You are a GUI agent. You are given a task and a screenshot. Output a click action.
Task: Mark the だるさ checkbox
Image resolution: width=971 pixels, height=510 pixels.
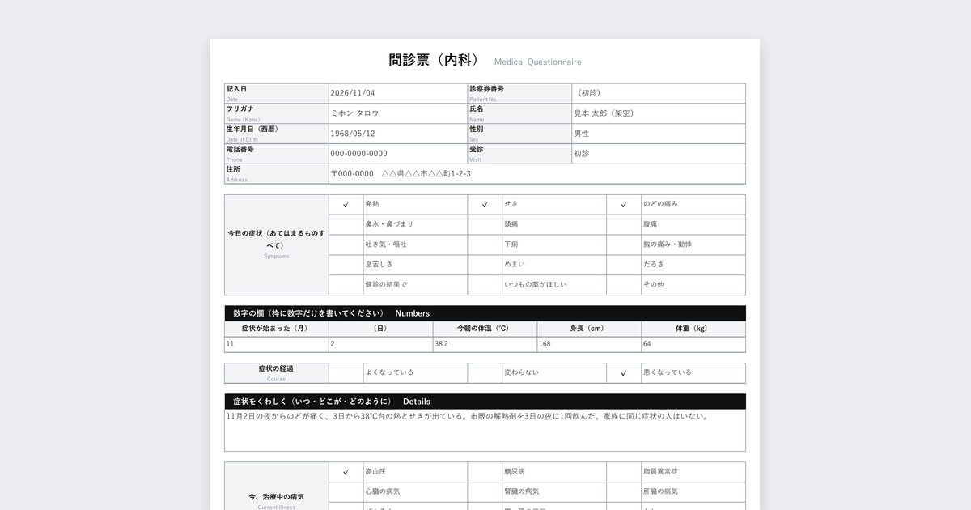point(624,266)
